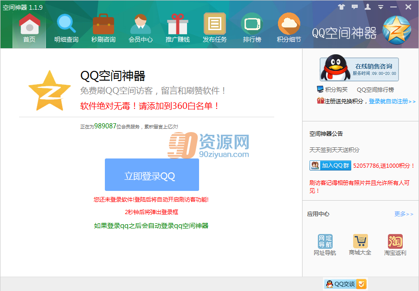The width and height of the screenshot is (419, 291).
Task: Click the skin T-shirt icon in title bar
Action: (341, 7)
